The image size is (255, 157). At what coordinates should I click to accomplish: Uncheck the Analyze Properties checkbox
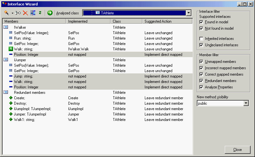(x=201, y=87)
